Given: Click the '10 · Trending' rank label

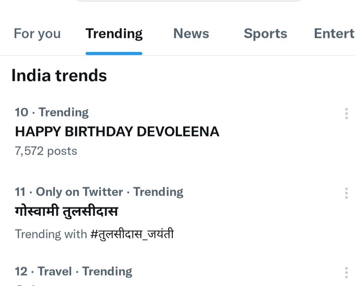Looking at the screenshot, I should (x=52, y=112).
